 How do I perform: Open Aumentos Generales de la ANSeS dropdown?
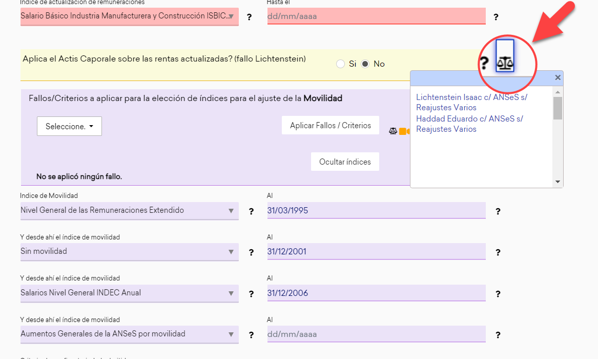[x=129, y=334]
